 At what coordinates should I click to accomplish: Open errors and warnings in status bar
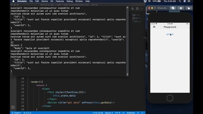27,113
